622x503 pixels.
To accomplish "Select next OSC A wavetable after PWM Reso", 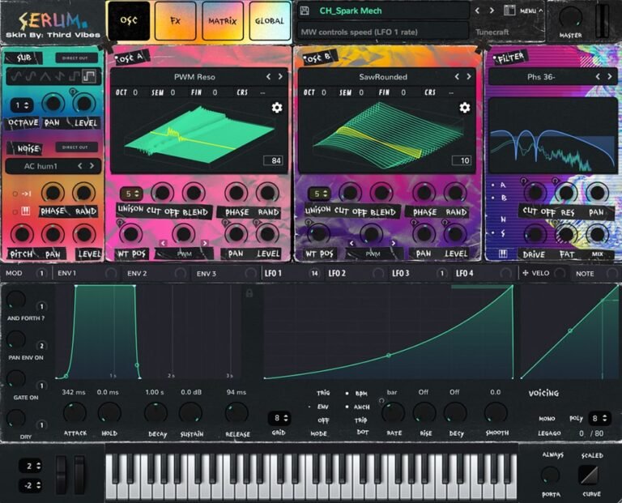I will point(280,77).
